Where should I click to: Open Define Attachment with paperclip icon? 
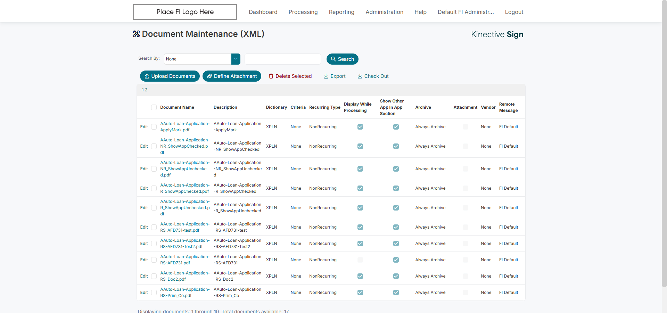(x=232, y=76)
